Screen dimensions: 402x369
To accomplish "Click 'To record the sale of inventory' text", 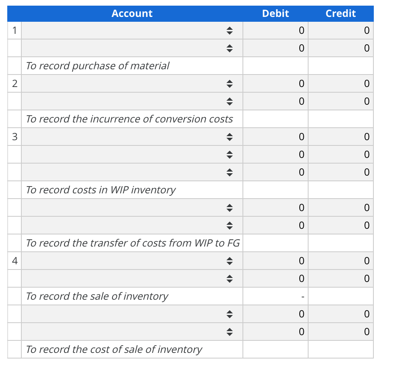I will coord(97,296).
